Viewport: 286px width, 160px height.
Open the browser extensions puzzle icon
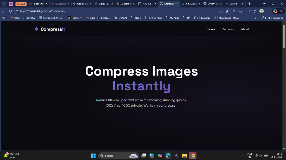[x=241, y=11]
